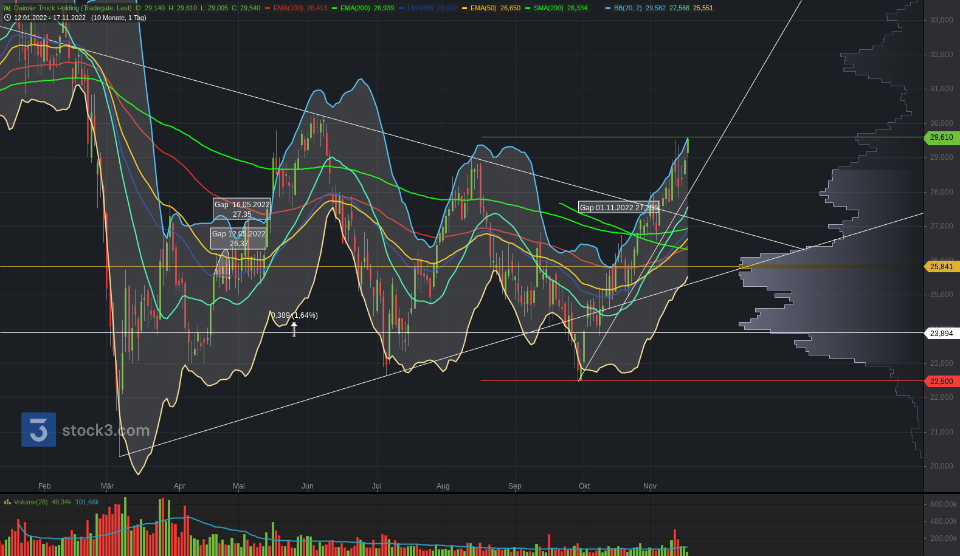Screen dimensions: 960x556
Task: Select the Gap 01.11.2022 annotation label
Action: (618, 208)
